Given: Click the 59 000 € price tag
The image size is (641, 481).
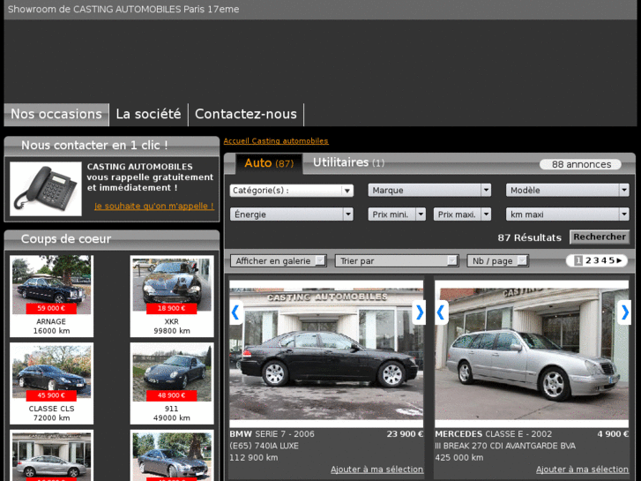Looking at the screenshot, I should [x=51, y=308].
